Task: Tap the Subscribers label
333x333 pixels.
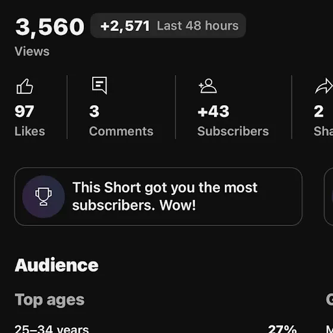Action: click(x=233, y=131)
